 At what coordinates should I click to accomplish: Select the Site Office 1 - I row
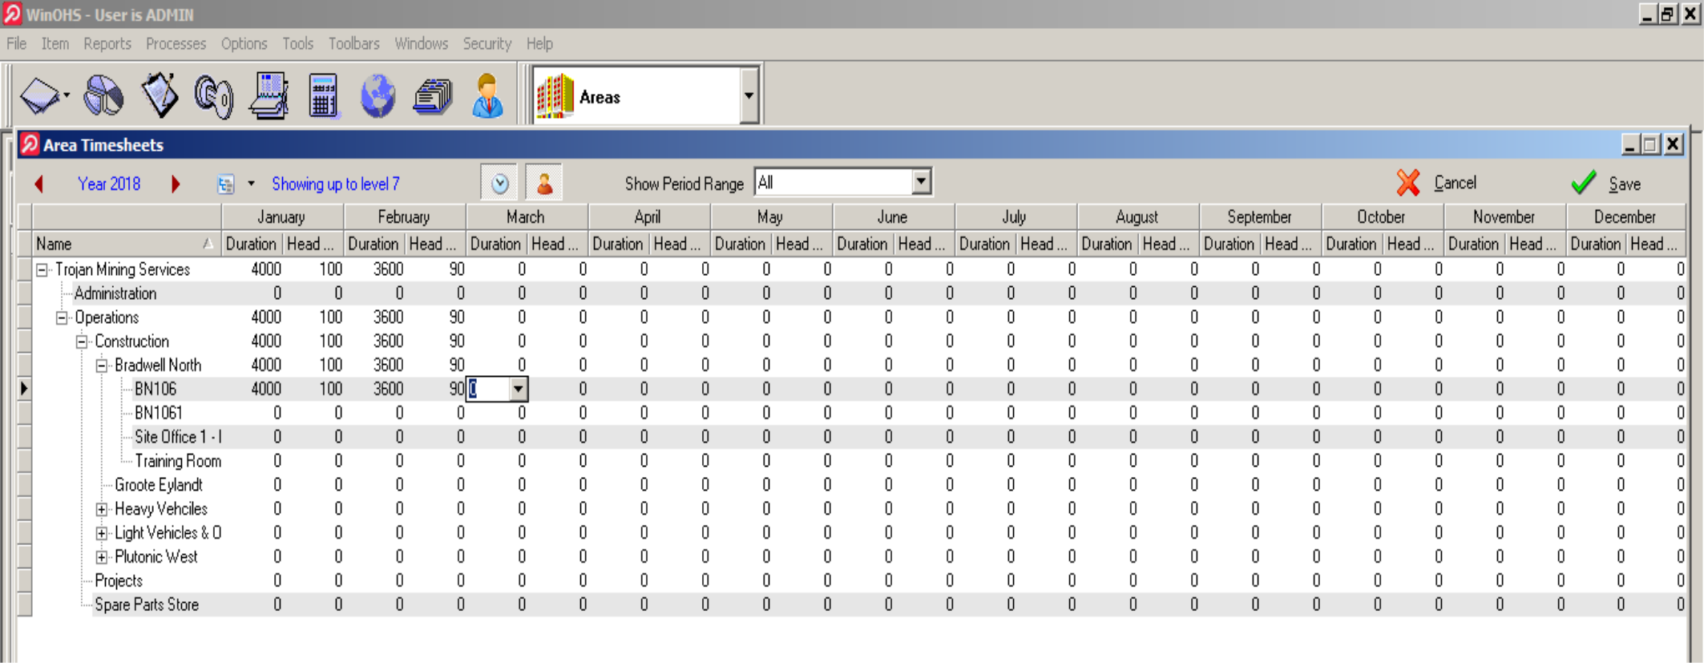coord(178,437)
